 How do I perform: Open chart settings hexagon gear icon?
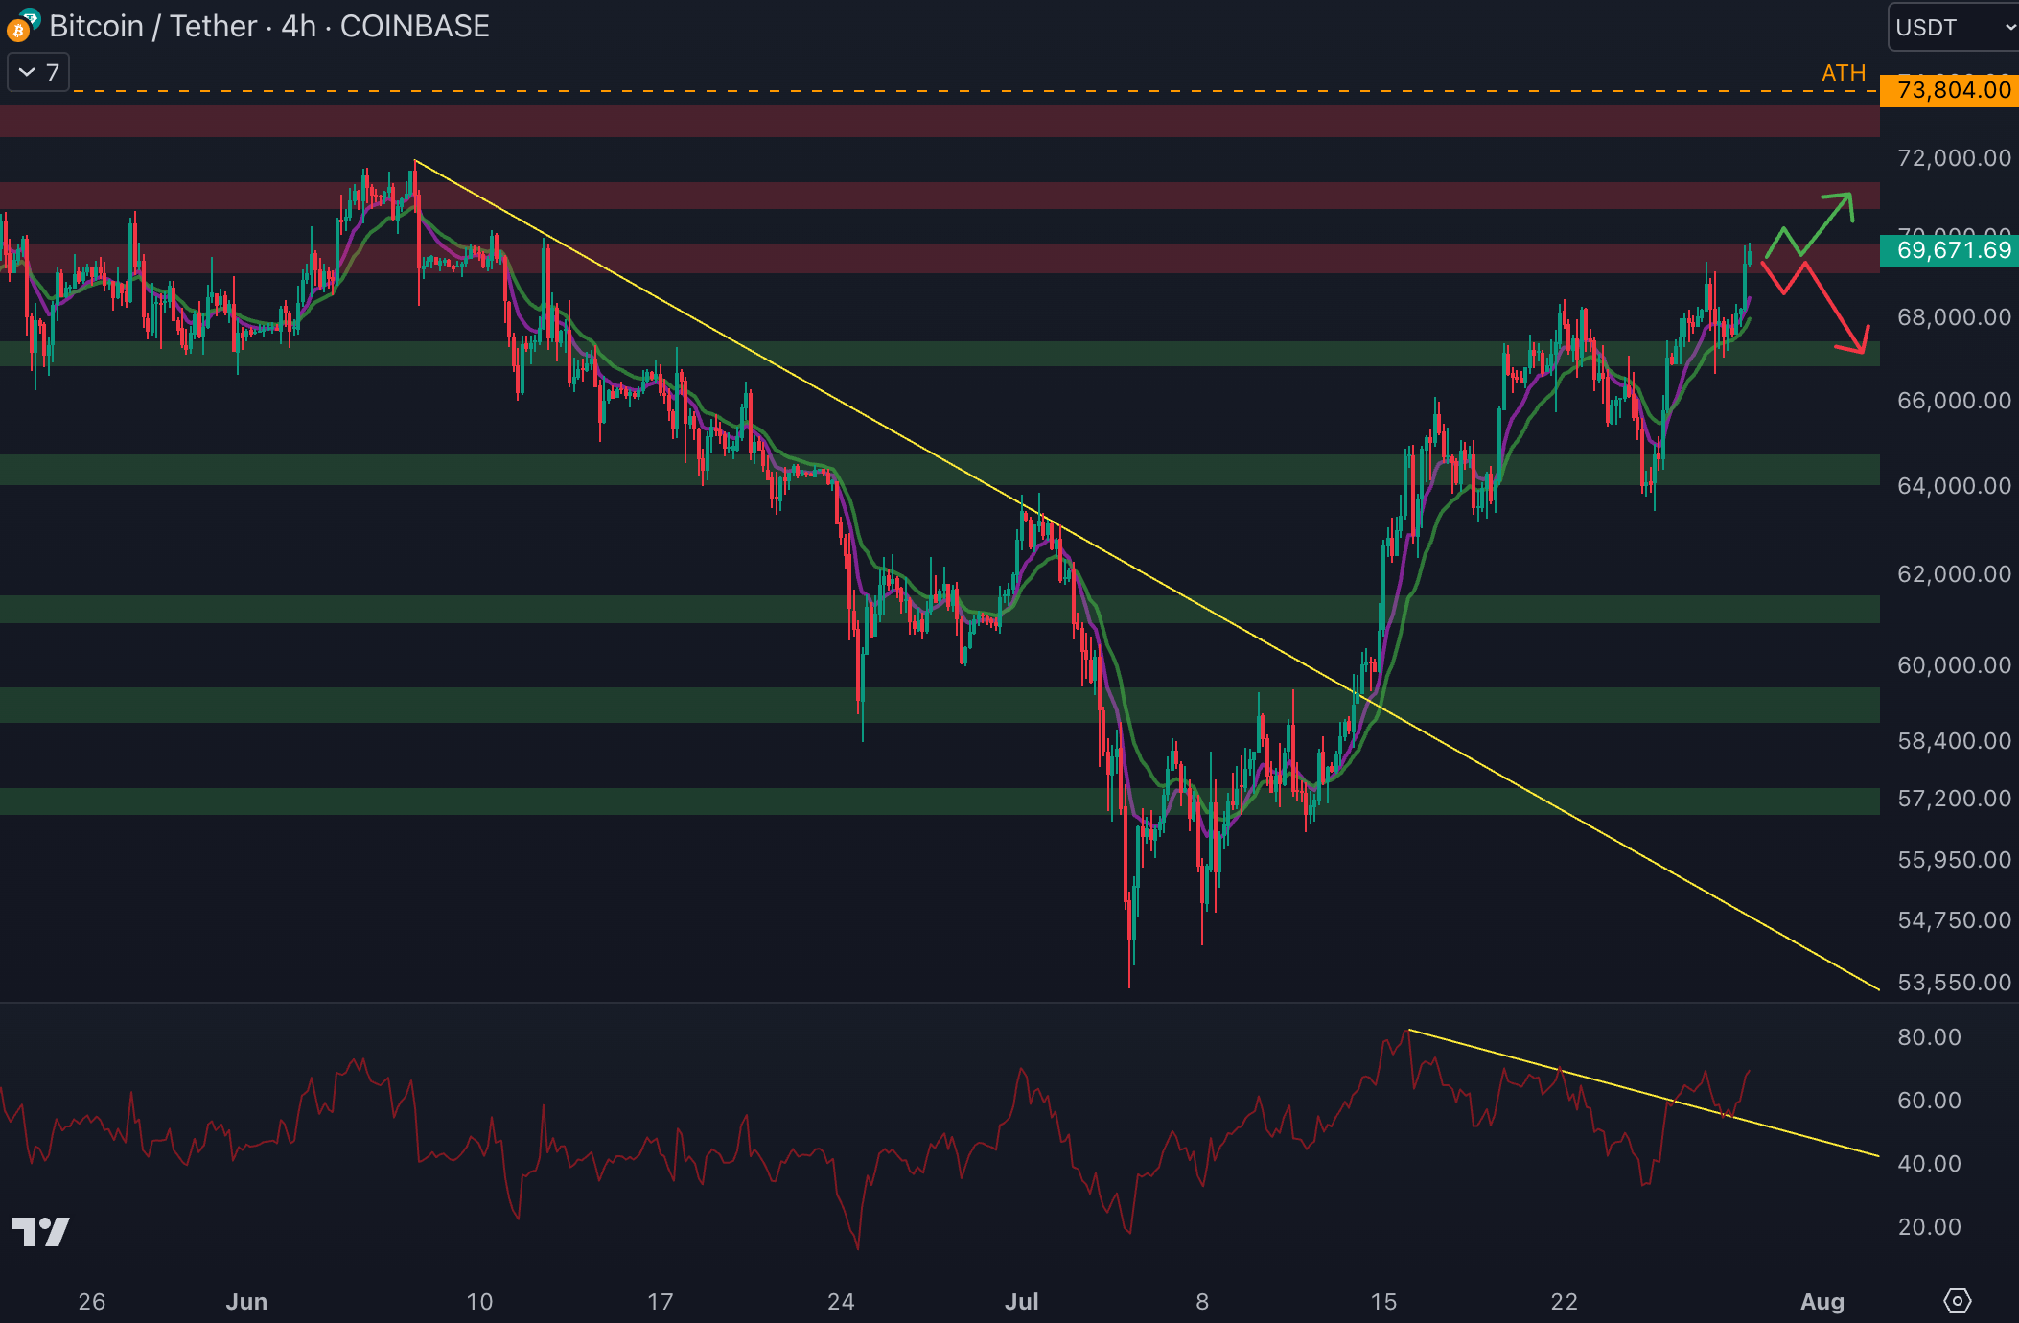1957,1301
